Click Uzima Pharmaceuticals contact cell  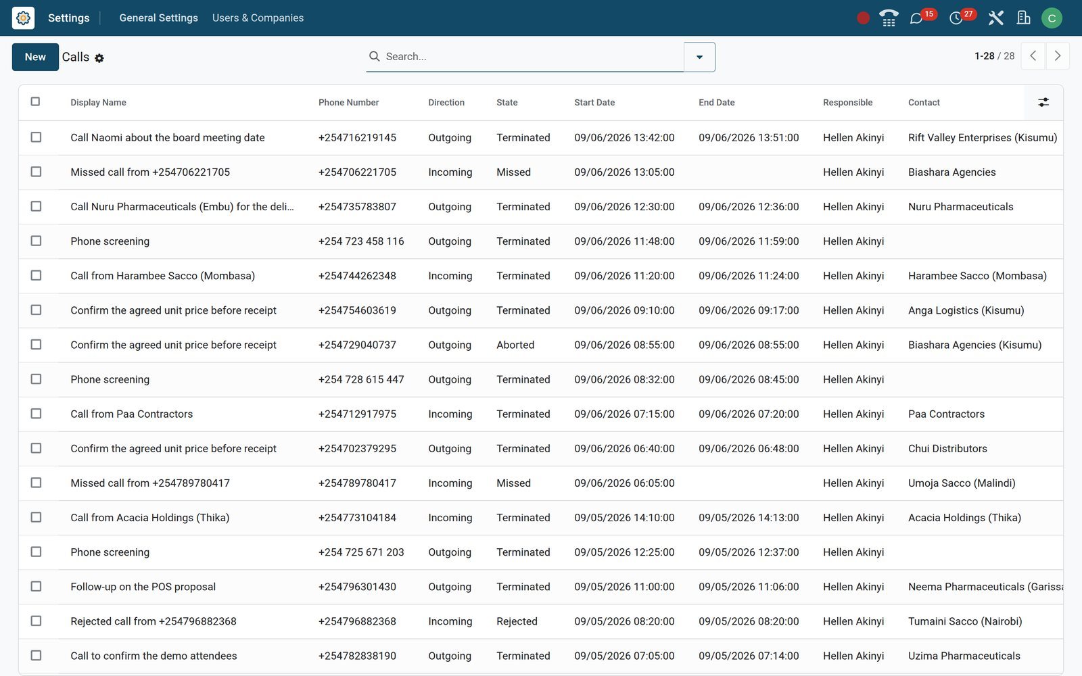pos(964,656)
